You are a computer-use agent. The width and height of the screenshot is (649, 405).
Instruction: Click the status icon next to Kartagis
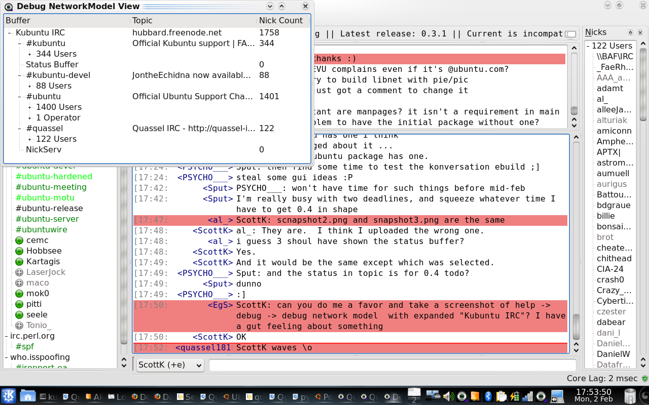click(19, 262)
